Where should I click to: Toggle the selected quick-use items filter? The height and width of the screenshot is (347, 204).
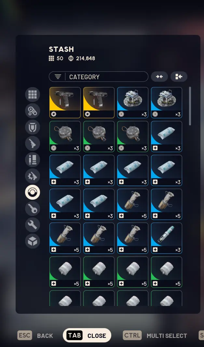tap(33, 192)
